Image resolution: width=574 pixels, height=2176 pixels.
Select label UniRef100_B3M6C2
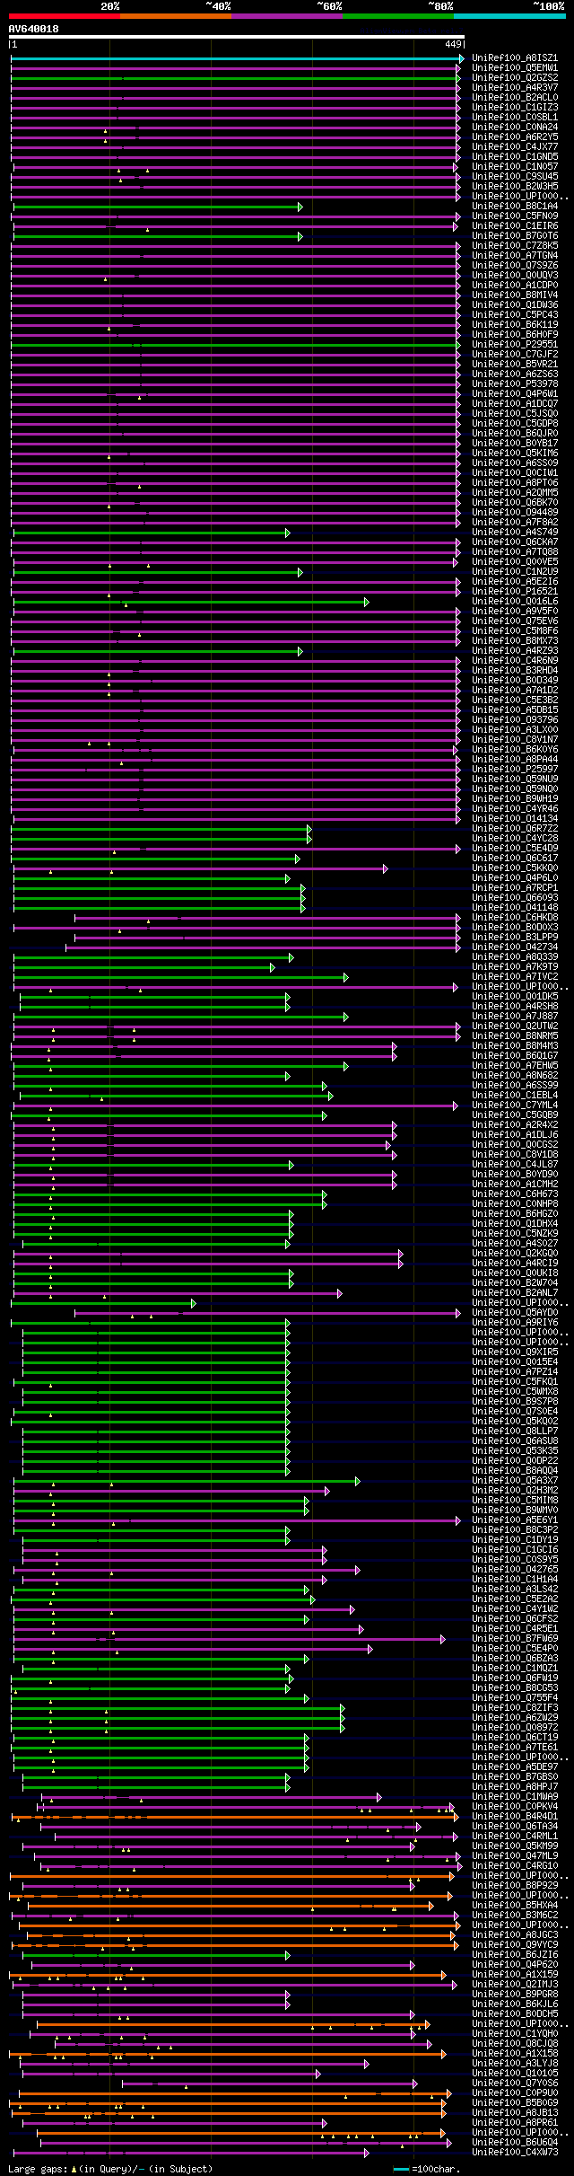click(x=515, y=1915)
